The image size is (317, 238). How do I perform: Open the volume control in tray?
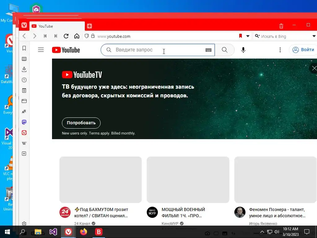[x=277, y=232]
